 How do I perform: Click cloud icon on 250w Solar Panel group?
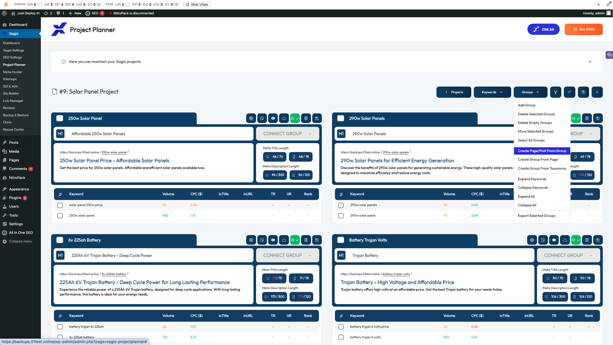[284, 119]
